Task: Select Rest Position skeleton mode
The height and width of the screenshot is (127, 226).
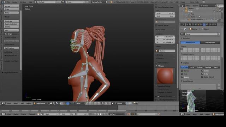Action: [210, 43]
